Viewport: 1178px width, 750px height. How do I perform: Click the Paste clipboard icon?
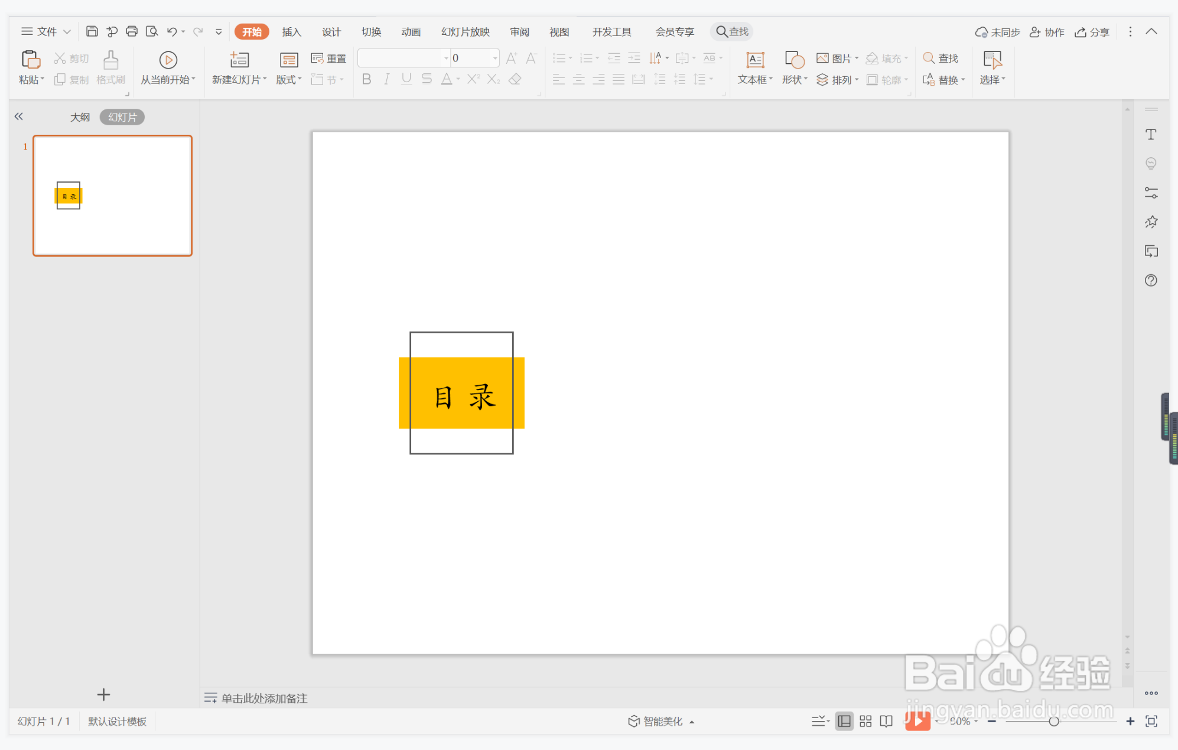(x=31, y=60)
